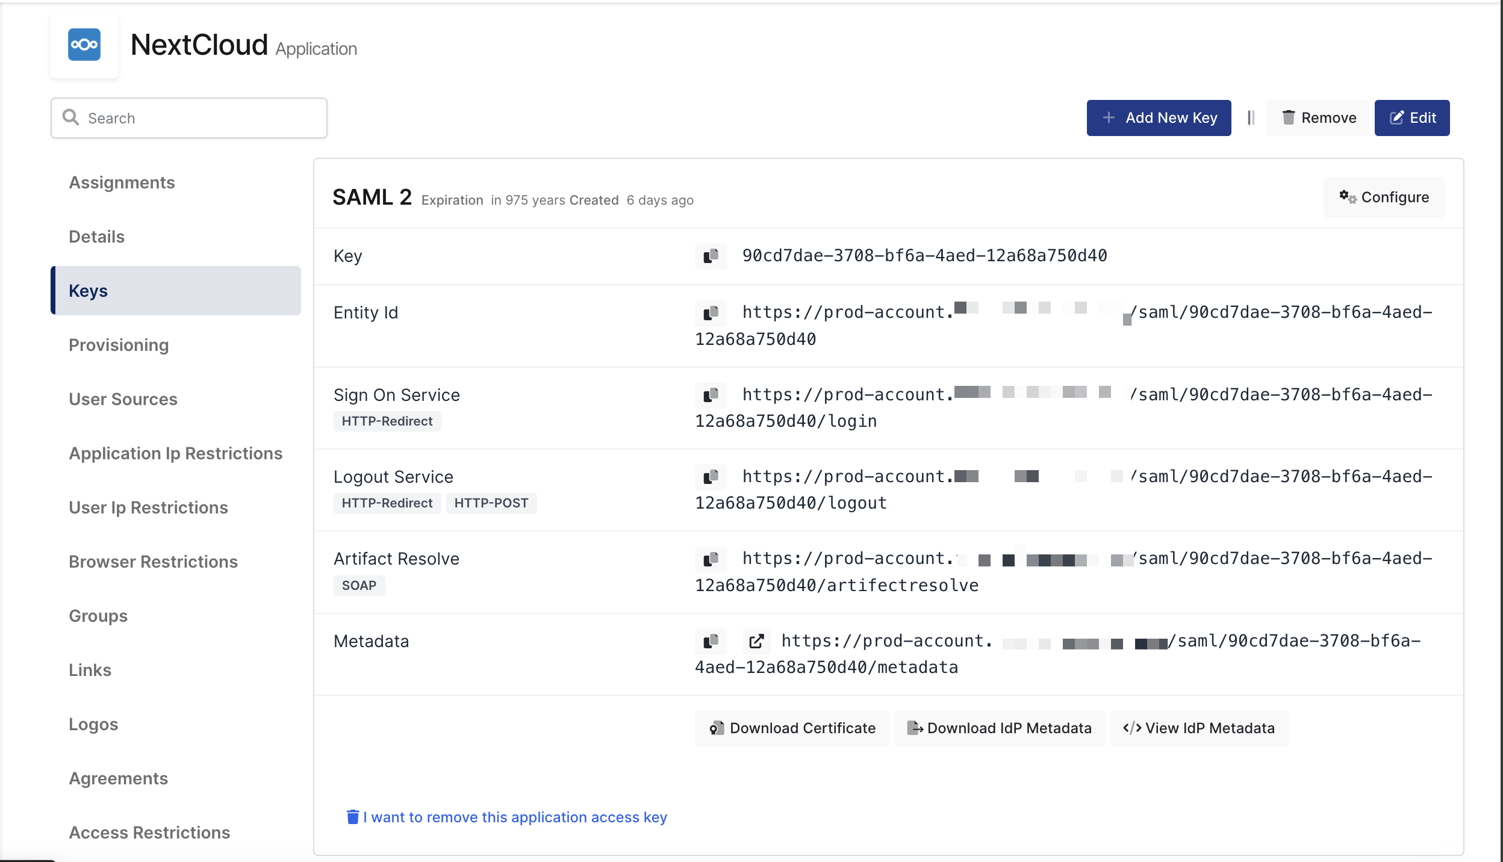Click the Configure gear button

click(1384, 197)
